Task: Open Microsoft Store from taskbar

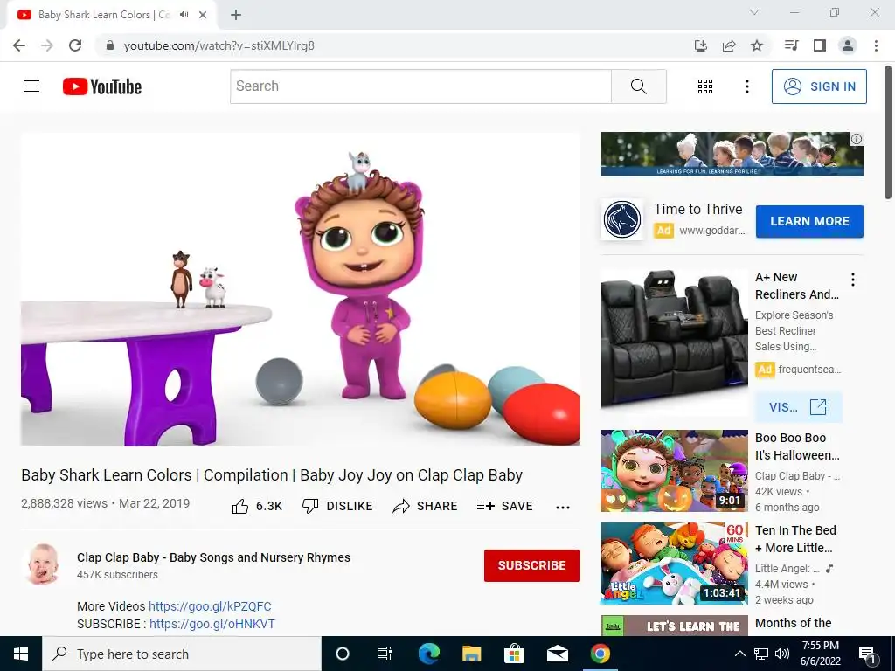Action: tap(514, 654)
